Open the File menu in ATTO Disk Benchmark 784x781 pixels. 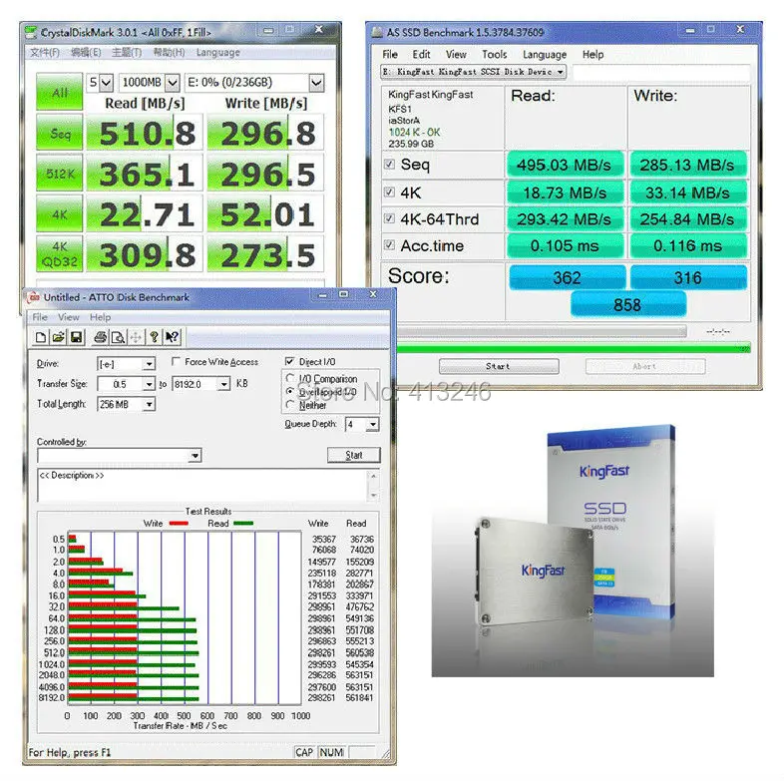pyautogui.click(x=40, y=317)
